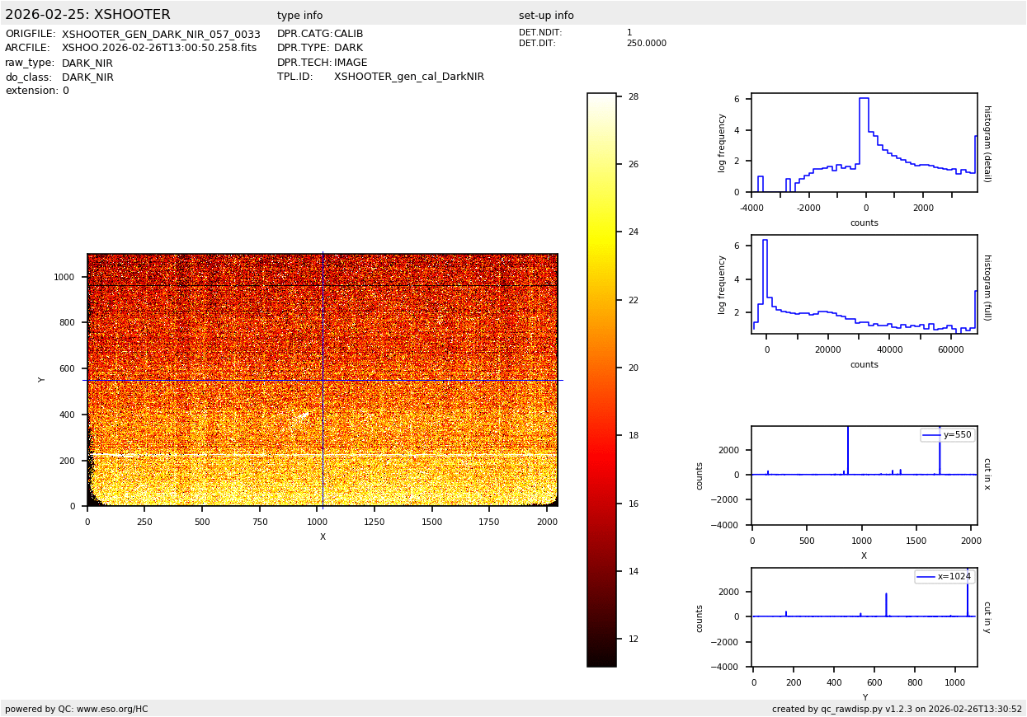
Task: Select the histogram (detail) plot
Action: pos(864,143)
